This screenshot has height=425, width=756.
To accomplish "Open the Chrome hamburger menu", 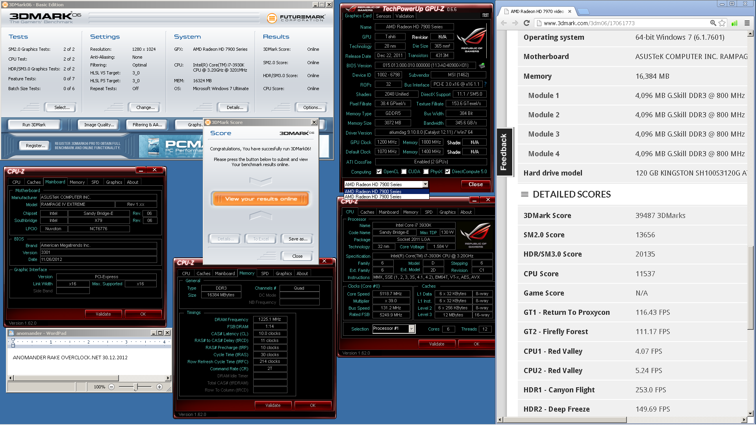I will 747,23.
